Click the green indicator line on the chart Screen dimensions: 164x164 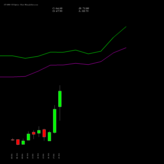pyautogui.click(x=76, y=50)
